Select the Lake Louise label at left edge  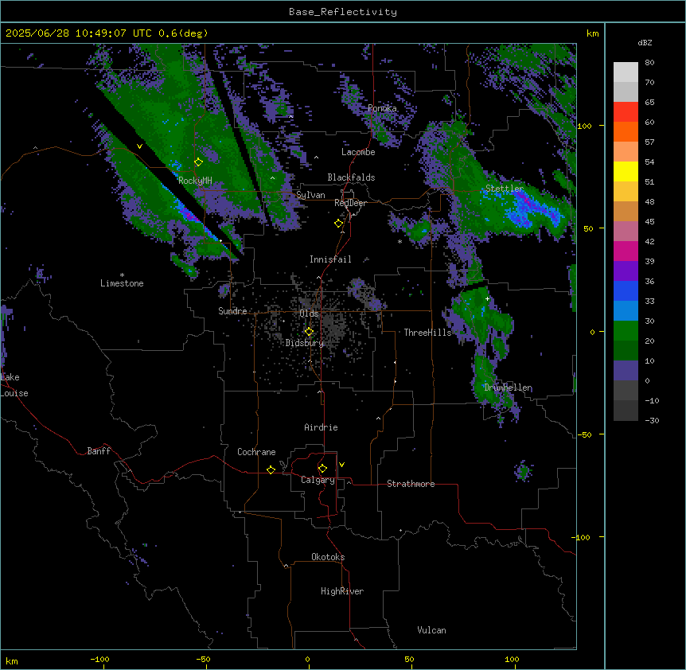[x=13, y=385]
